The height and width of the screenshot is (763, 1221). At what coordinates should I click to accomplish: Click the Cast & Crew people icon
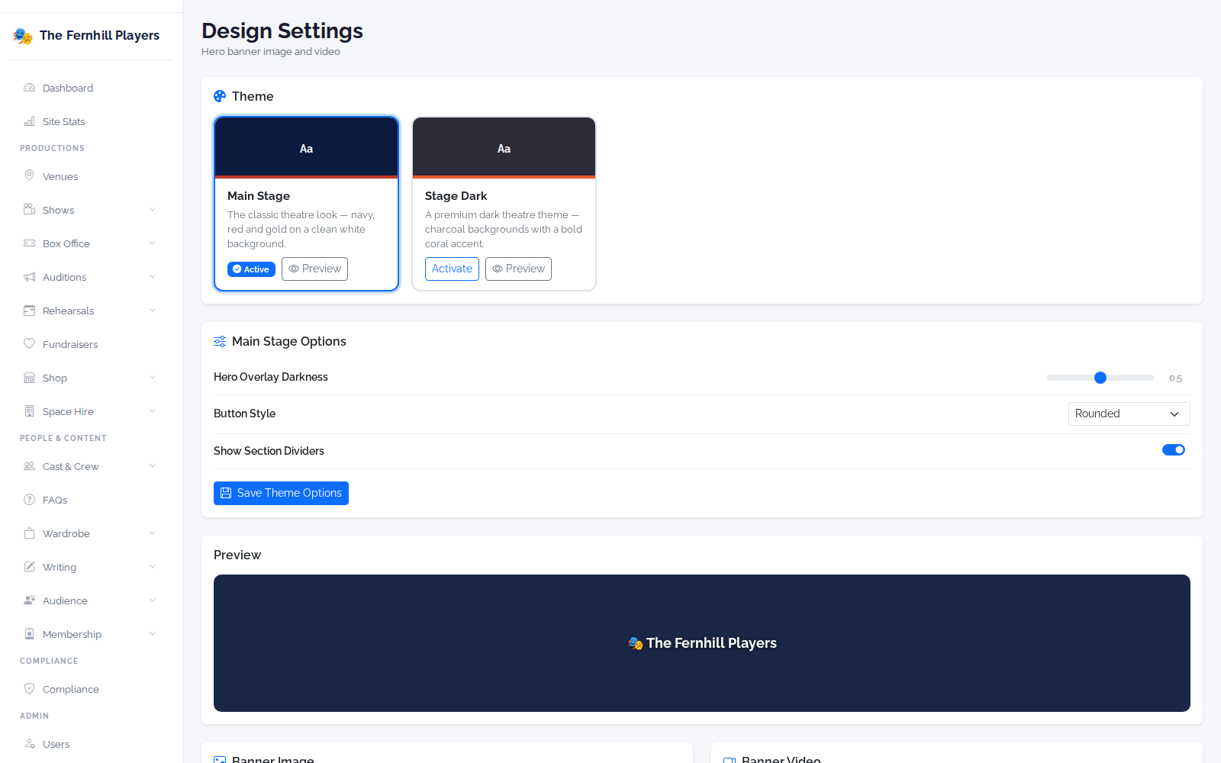29,466
